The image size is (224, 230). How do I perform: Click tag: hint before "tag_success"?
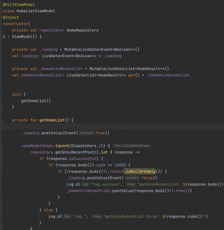tap(85, 184)
